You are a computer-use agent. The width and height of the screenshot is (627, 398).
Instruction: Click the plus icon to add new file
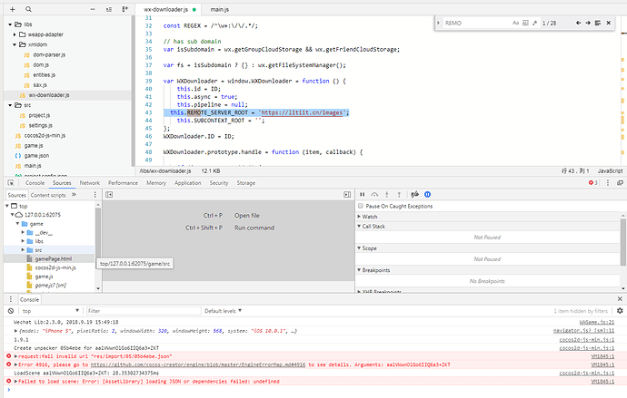[x=13, y=9]
